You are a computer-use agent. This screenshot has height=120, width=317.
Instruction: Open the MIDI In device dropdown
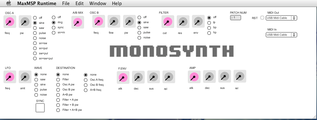pyautogui.click(x=281, y=35)
